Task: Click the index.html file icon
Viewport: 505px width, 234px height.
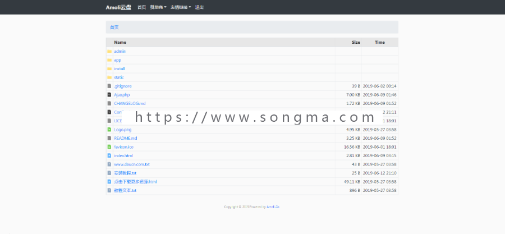Action: tap(109, 155)
